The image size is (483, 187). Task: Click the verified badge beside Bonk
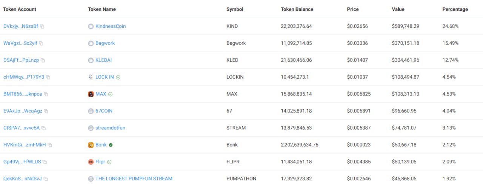[x=111, y=145]
